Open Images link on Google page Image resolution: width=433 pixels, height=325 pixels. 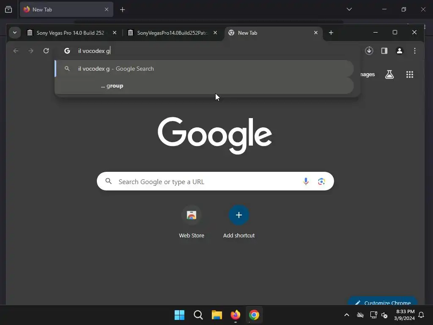pyautogui.click(x=367, y=74)
